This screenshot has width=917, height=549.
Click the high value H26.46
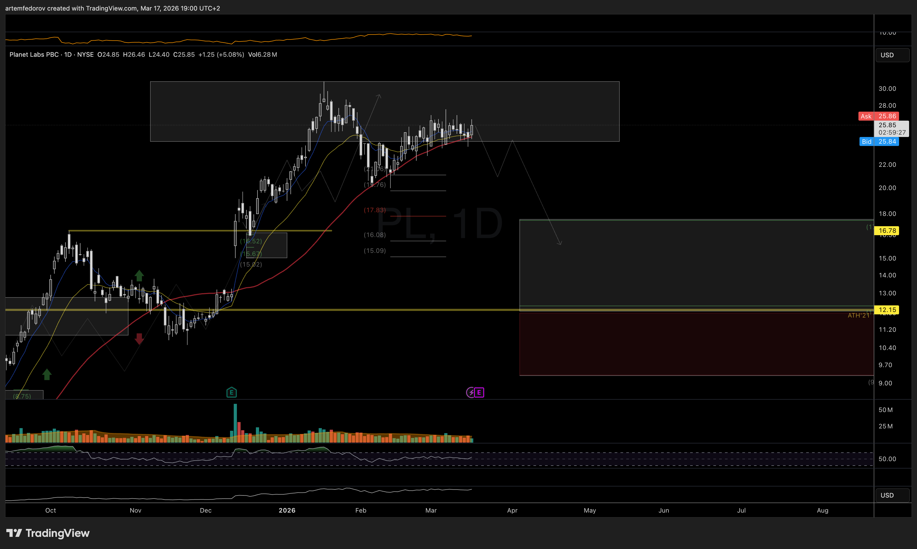tap(134, 55)
